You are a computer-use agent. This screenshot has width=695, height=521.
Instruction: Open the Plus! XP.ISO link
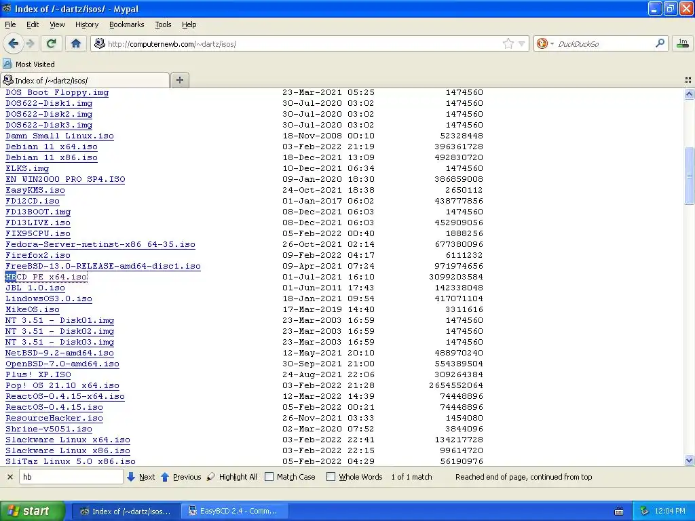(x=38, y=374)
